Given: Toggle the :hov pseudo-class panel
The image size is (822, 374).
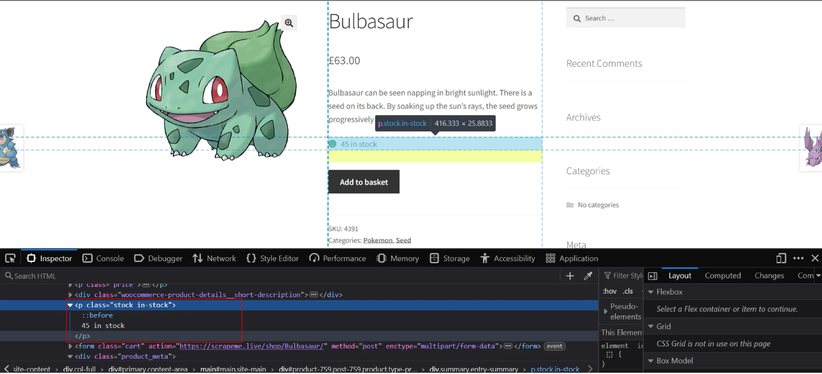Looking at the screenshot, I should click(609, 291).
